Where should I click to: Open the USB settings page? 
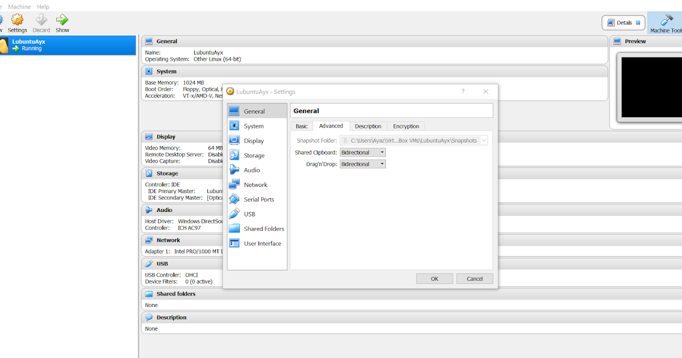[x=250, y=214]
